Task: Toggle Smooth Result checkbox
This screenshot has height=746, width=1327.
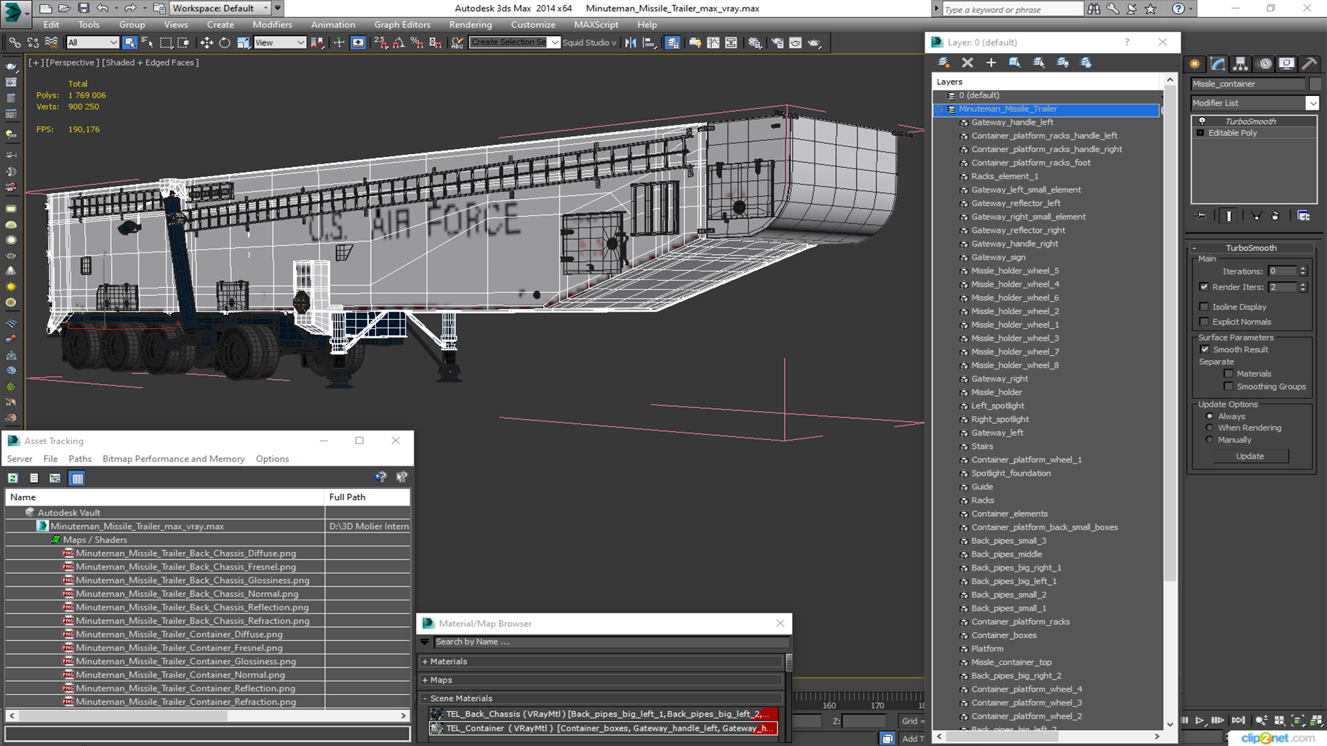Action: pos(1205,350)
